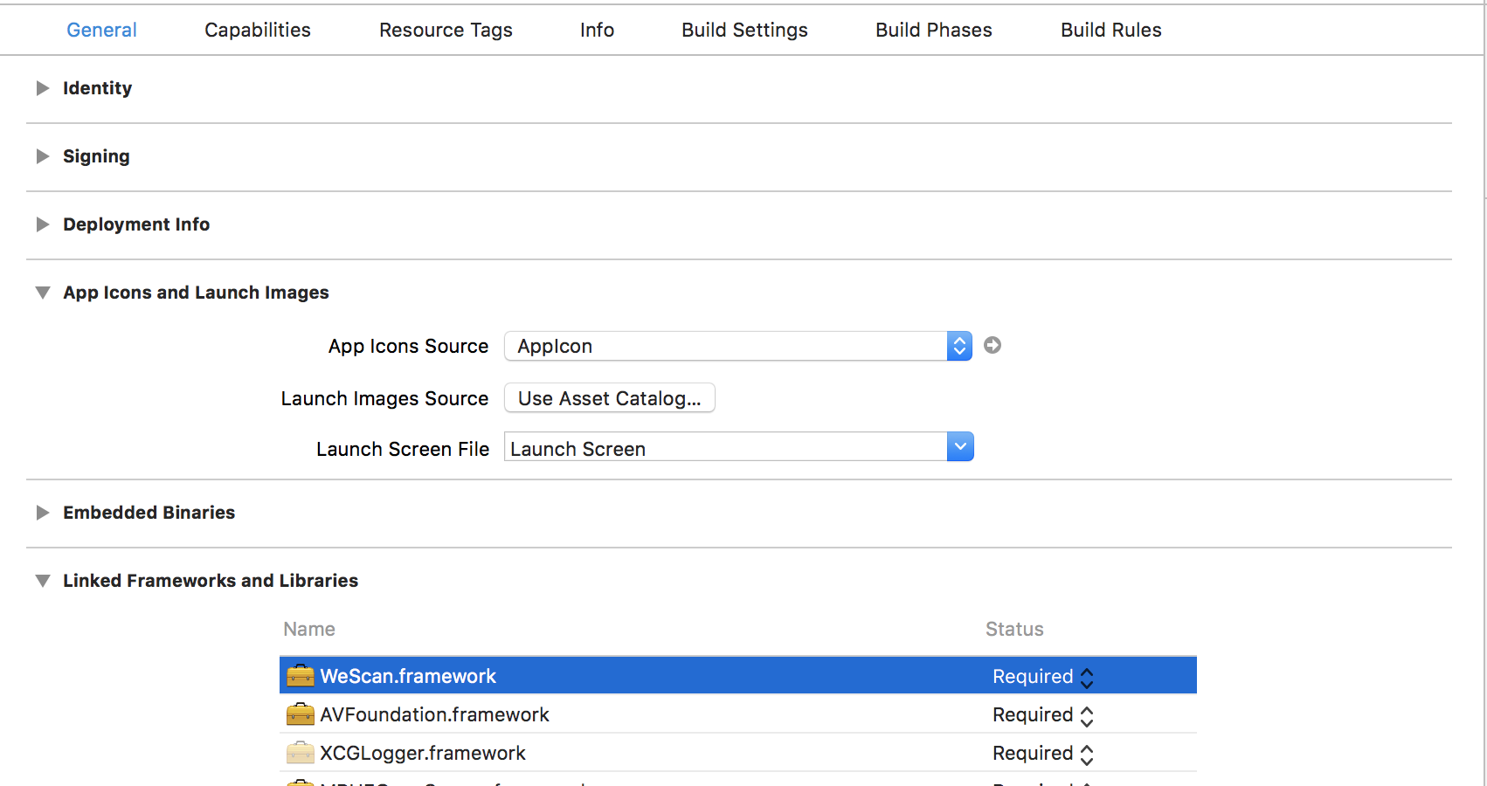Expand the Identity section triangle

pos(42,88)
